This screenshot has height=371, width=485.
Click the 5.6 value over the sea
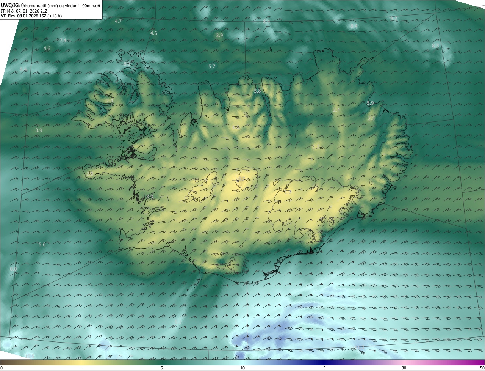tap(42, 245)
